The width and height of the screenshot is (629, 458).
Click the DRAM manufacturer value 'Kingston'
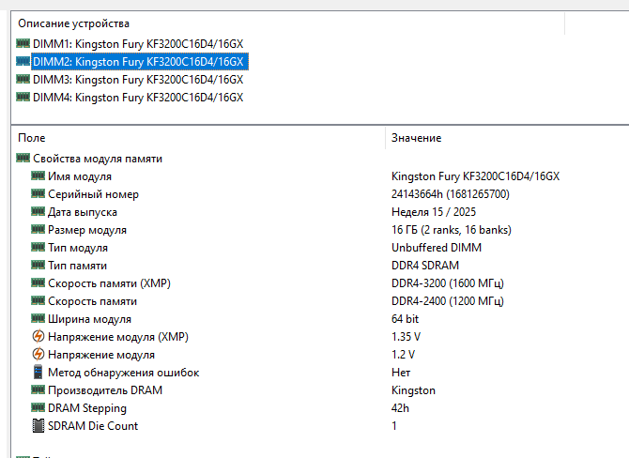point(414,390)
